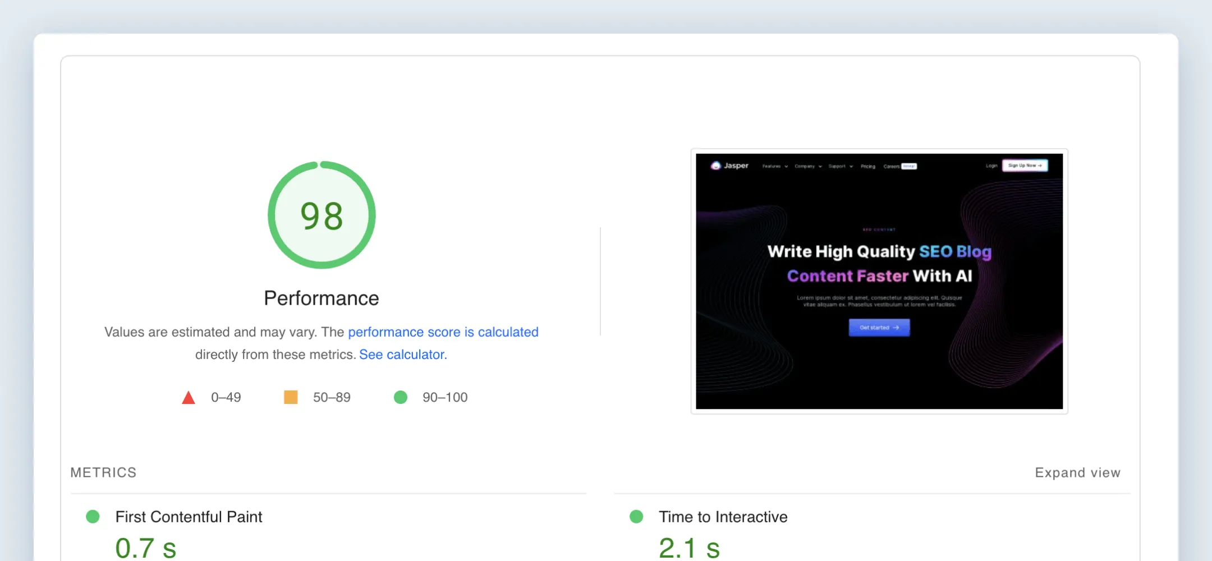Click the 'Expand view' button
Screen dimensions: 1212x561
point(1077,472)
